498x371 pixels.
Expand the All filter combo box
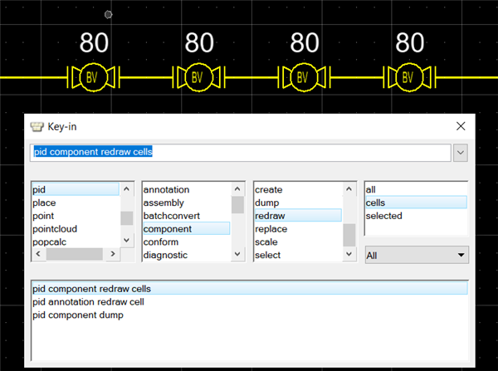[417, 255]
